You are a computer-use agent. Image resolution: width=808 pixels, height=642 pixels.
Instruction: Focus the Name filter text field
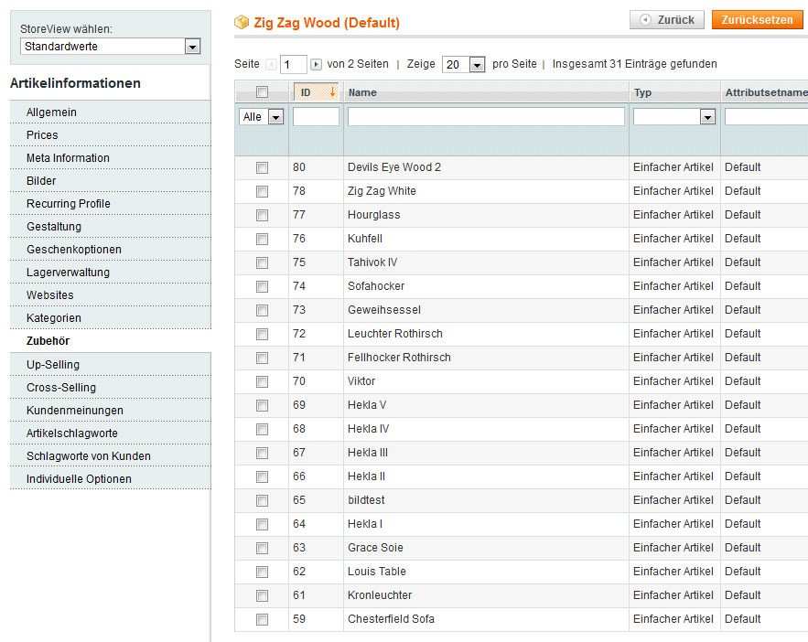[x=486, y=116]
